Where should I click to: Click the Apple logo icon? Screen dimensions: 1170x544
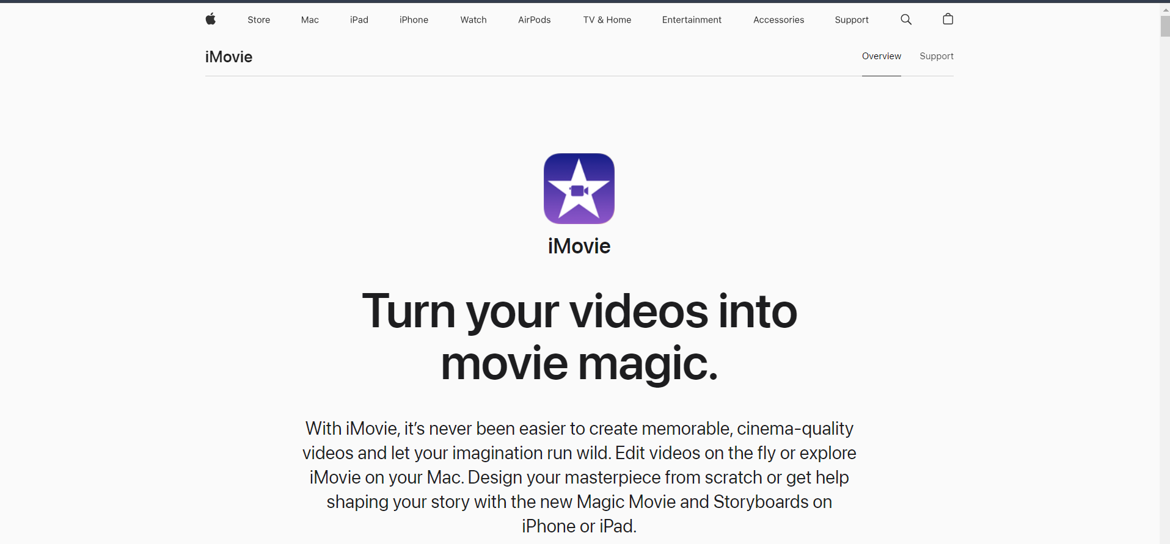pos(211,20)
